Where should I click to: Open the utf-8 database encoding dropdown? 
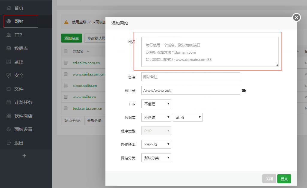187,117
